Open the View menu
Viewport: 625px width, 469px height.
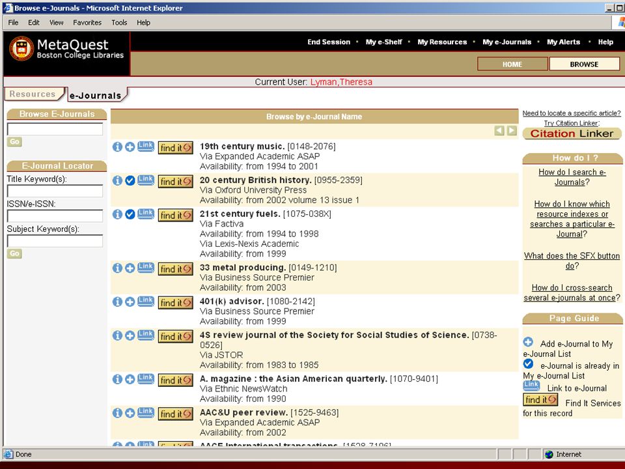point(56,23)
